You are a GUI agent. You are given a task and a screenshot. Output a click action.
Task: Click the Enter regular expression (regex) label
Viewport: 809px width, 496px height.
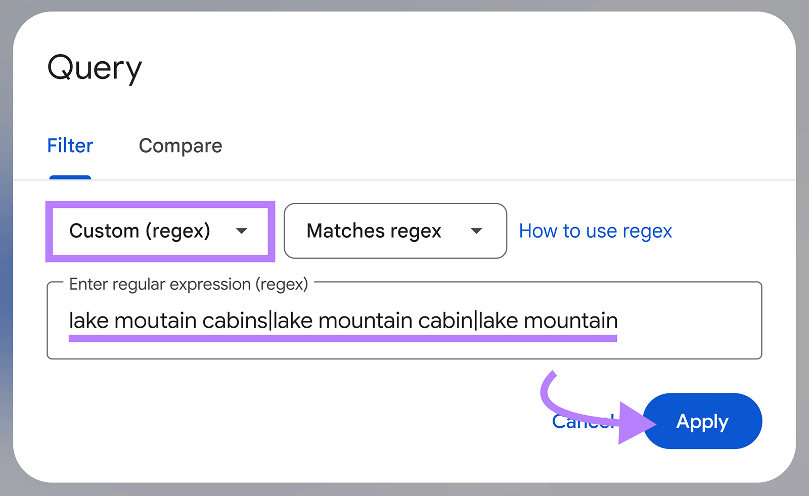point(188,284)
